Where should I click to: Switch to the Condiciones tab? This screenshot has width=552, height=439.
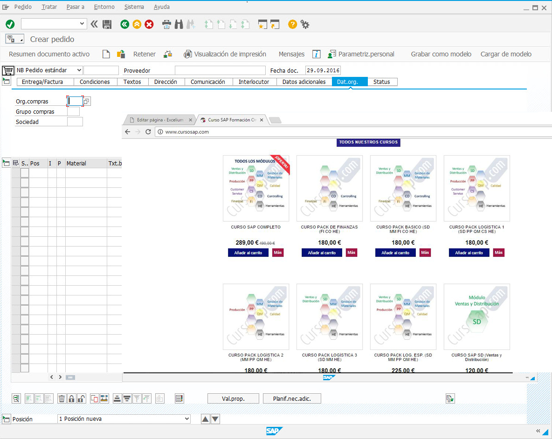tap(95, 82)
